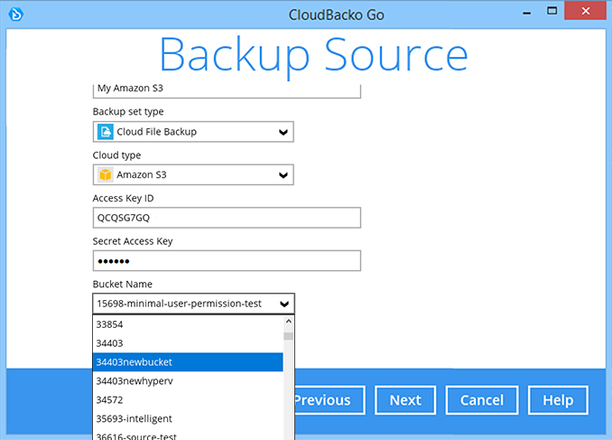612x440 pixels.
Task: Proceed with the Next button
Action: 405,400
